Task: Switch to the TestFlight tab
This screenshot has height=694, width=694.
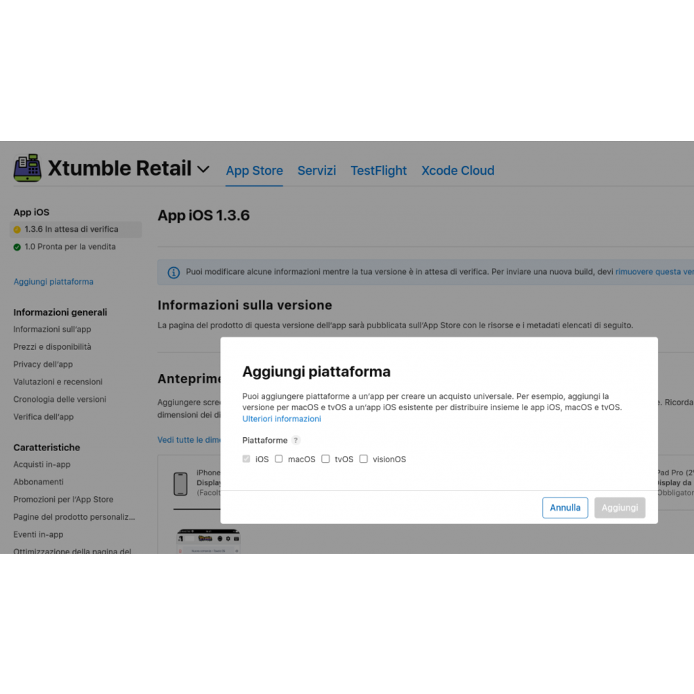Action: click(x=378, y=171)
